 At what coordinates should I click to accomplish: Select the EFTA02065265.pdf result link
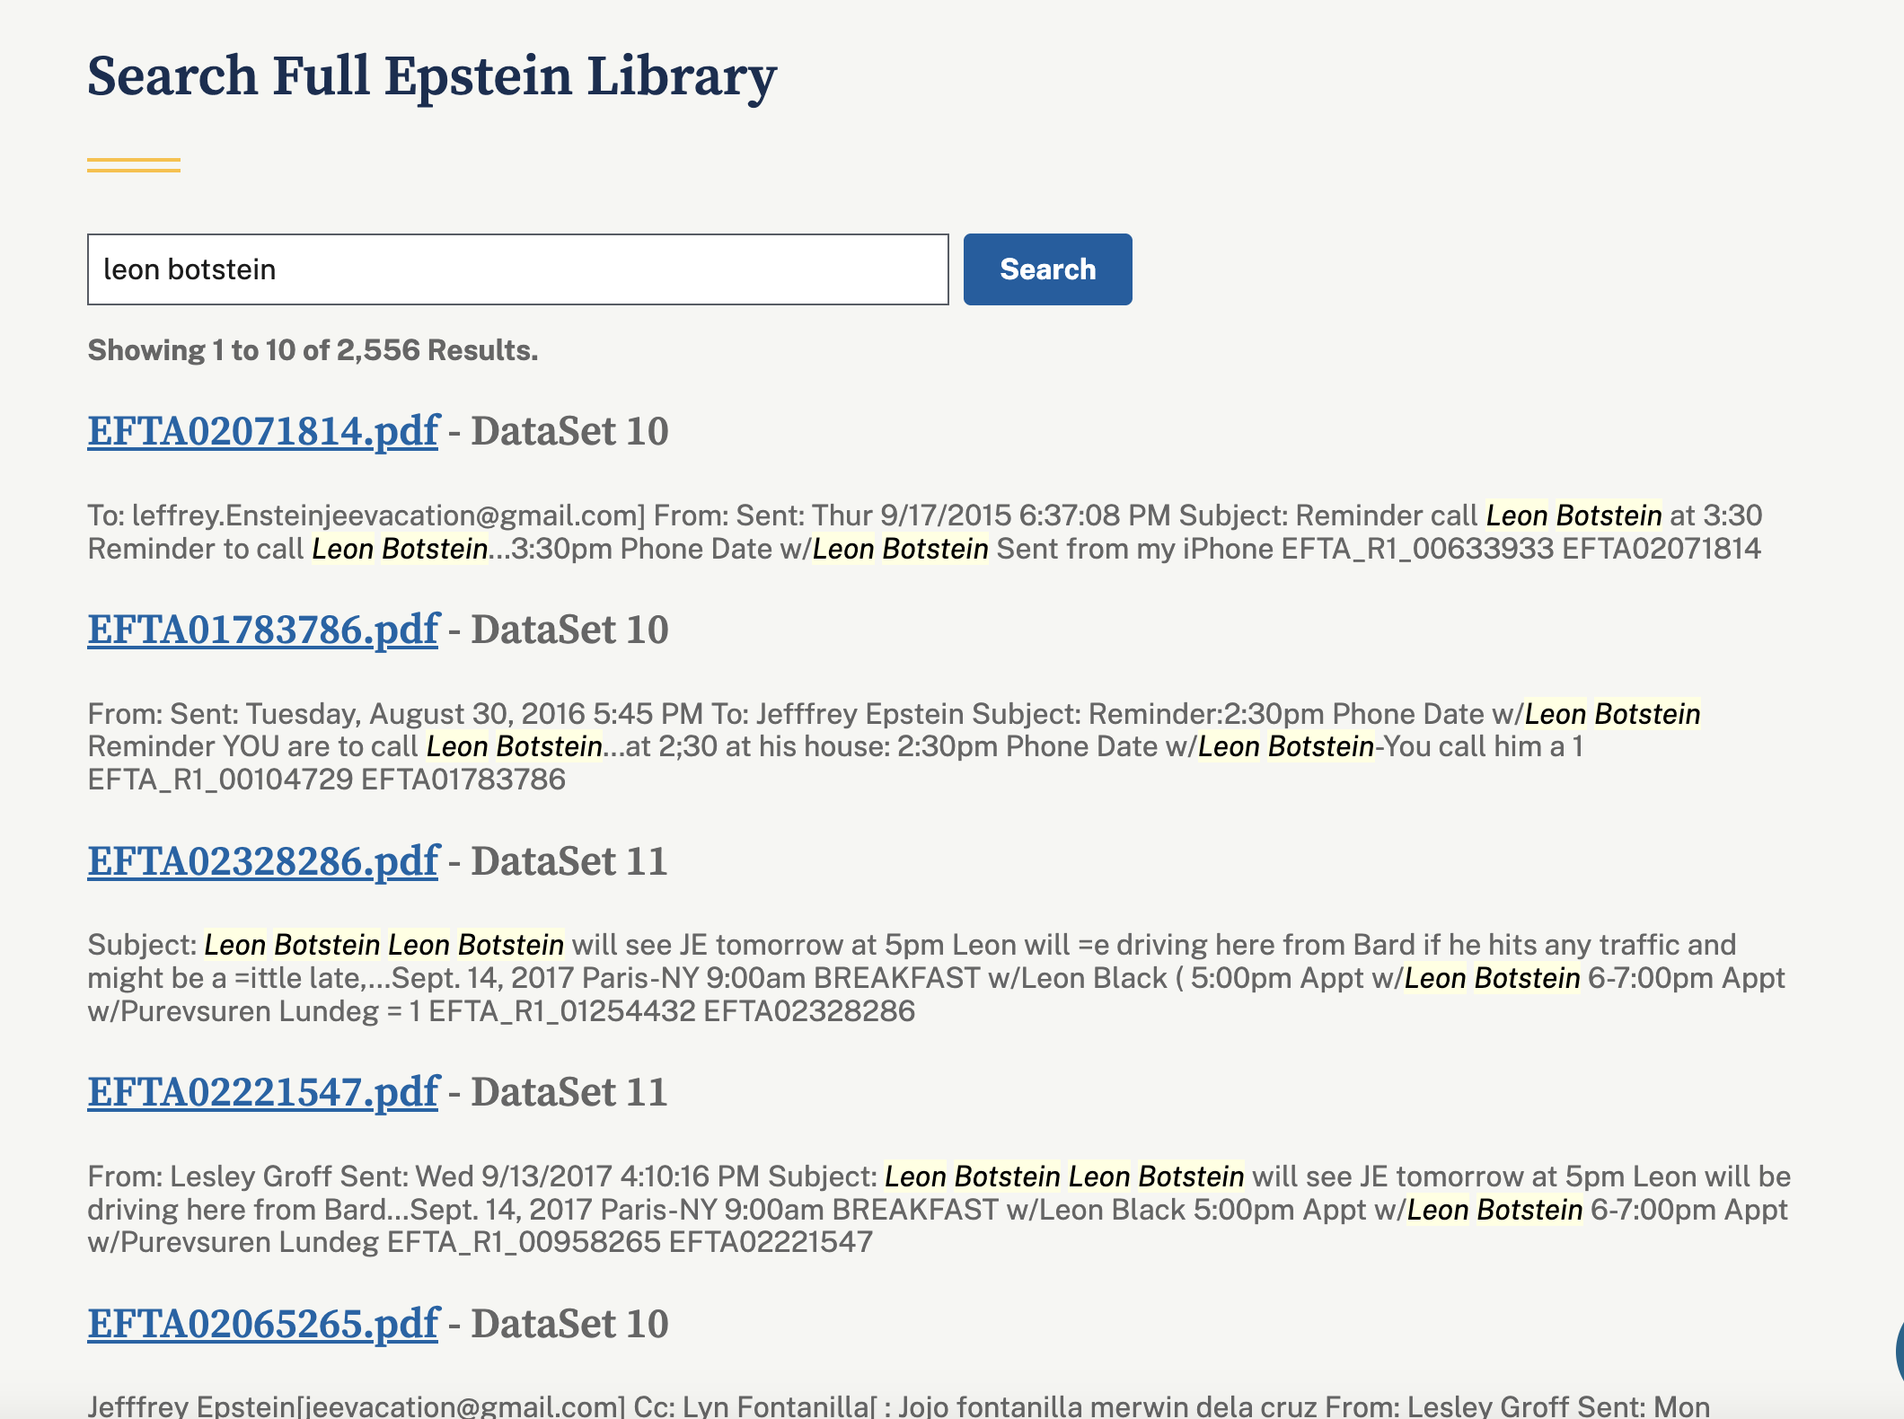[x=263, y=1325]
